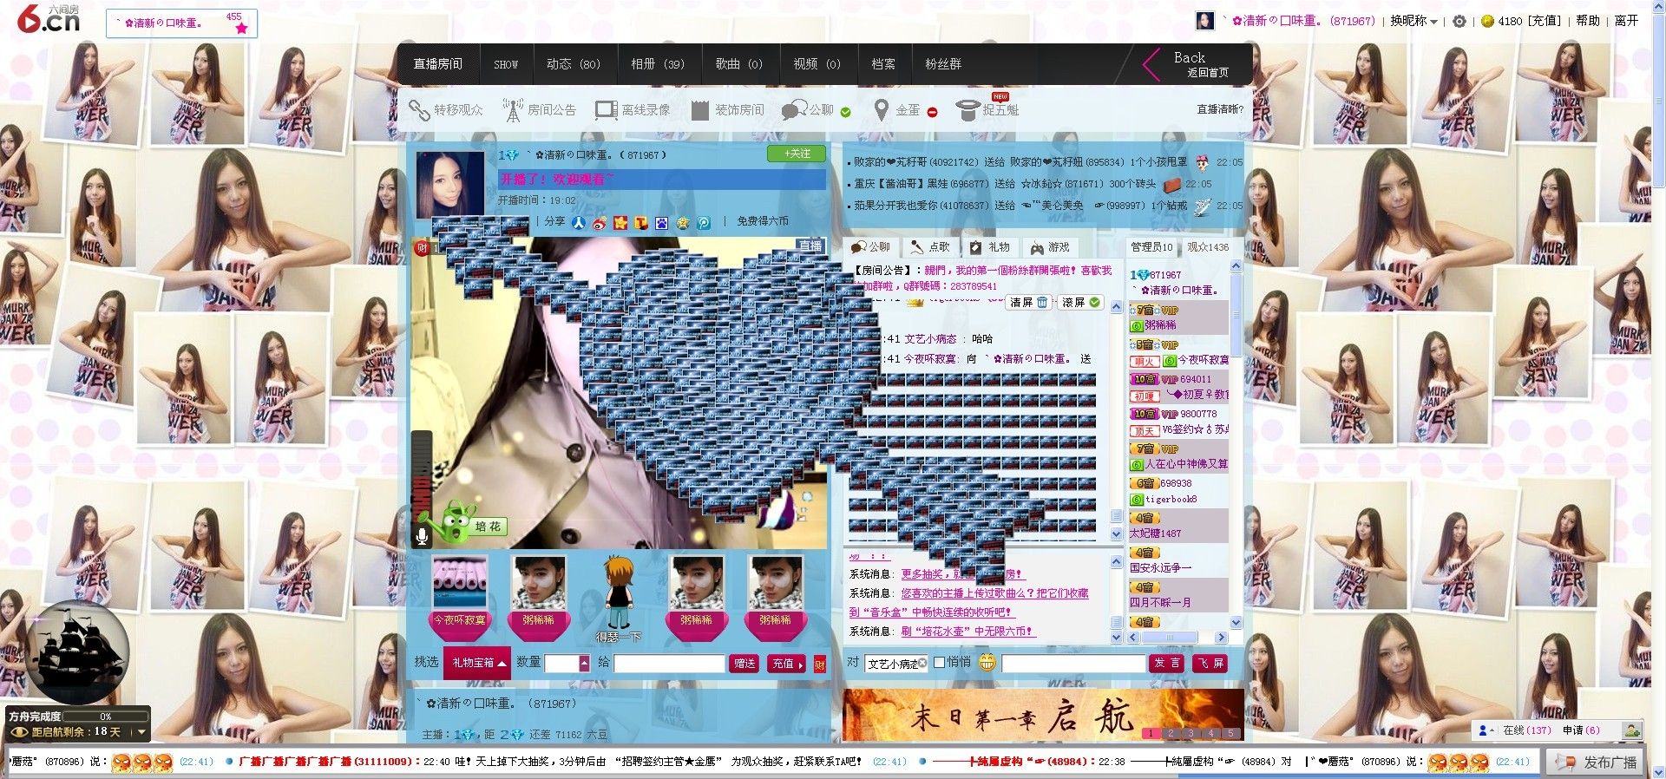Click the audio volume level meter
The image size is (1666, 779).
421,476
